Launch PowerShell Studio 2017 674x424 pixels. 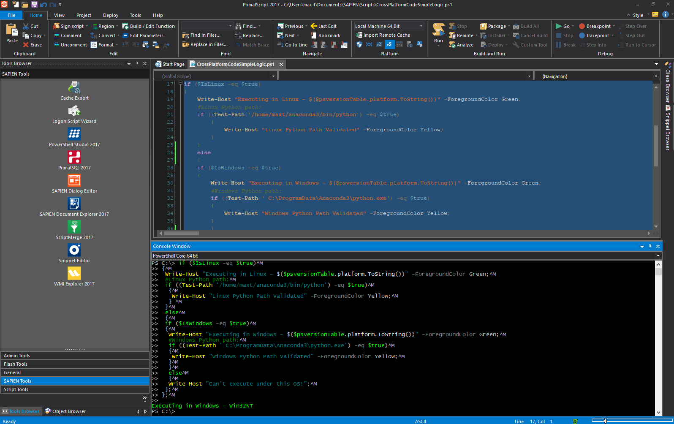click(x=74, y=137)
